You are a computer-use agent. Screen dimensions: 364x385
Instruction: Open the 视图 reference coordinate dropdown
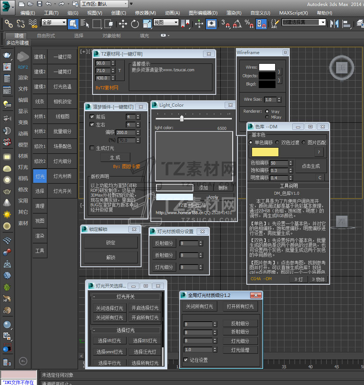166,22
